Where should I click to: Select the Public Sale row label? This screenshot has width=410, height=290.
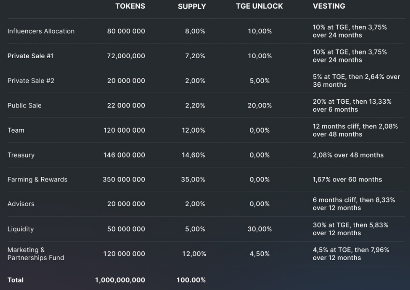tap(25, 105)
